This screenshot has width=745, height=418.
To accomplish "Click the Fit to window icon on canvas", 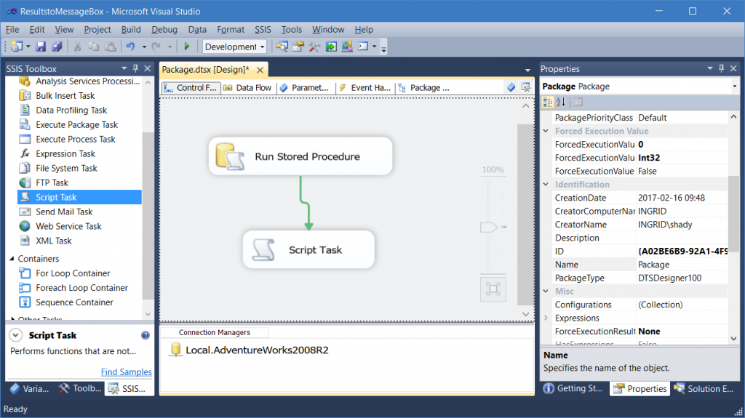I will click(493, 289).
